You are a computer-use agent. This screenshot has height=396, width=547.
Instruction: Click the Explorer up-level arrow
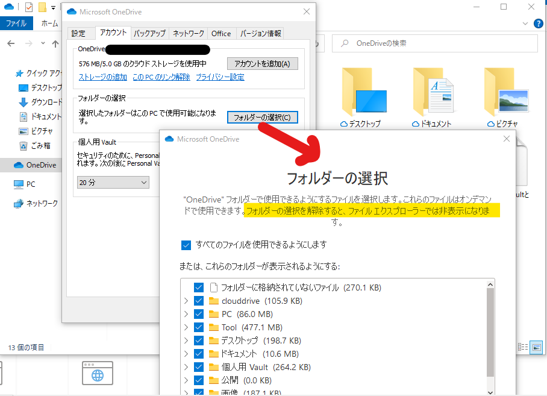click(x=55, y=43)
